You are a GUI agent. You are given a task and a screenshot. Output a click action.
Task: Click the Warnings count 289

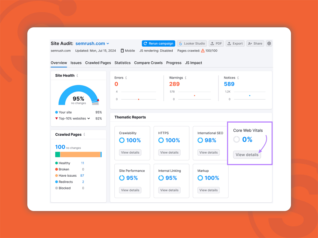[x=174, y=84]
